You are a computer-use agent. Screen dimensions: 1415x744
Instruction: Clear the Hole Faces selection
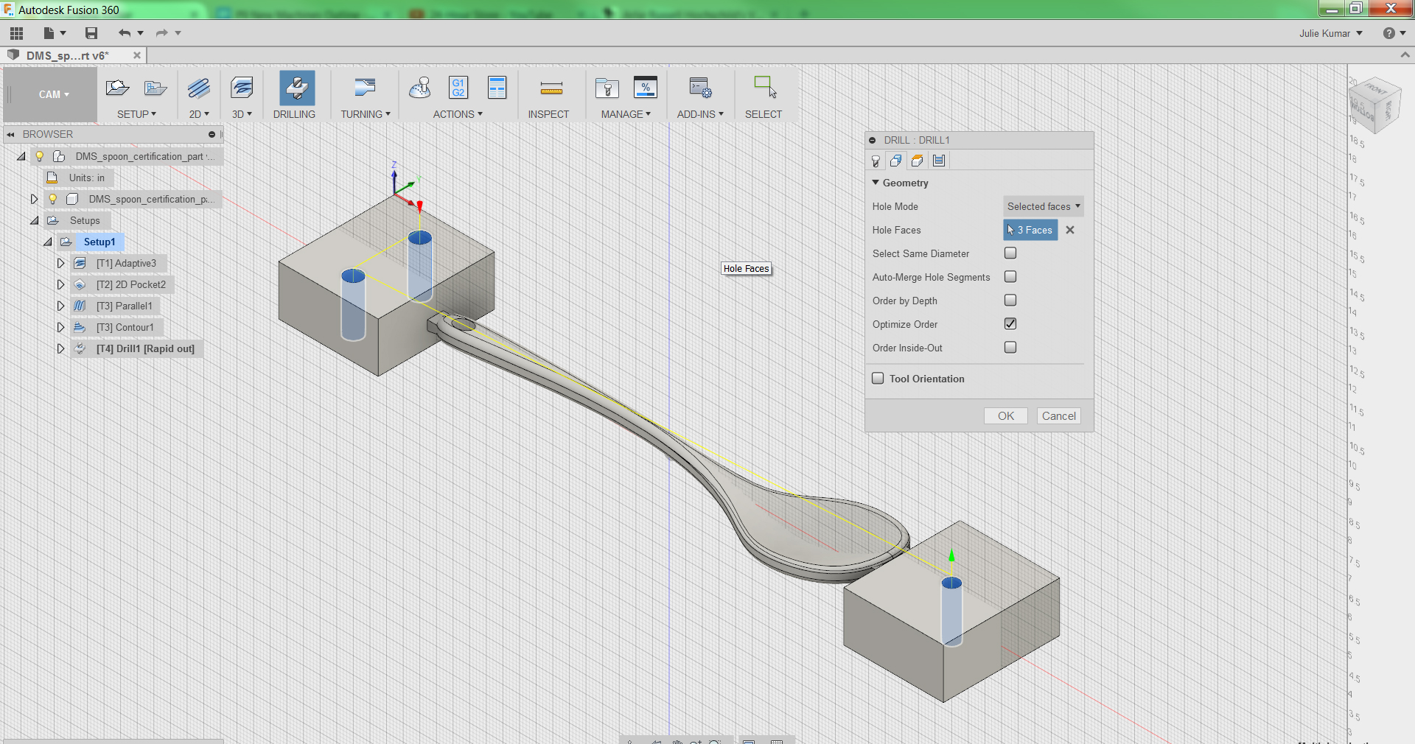click(1070, 230)
